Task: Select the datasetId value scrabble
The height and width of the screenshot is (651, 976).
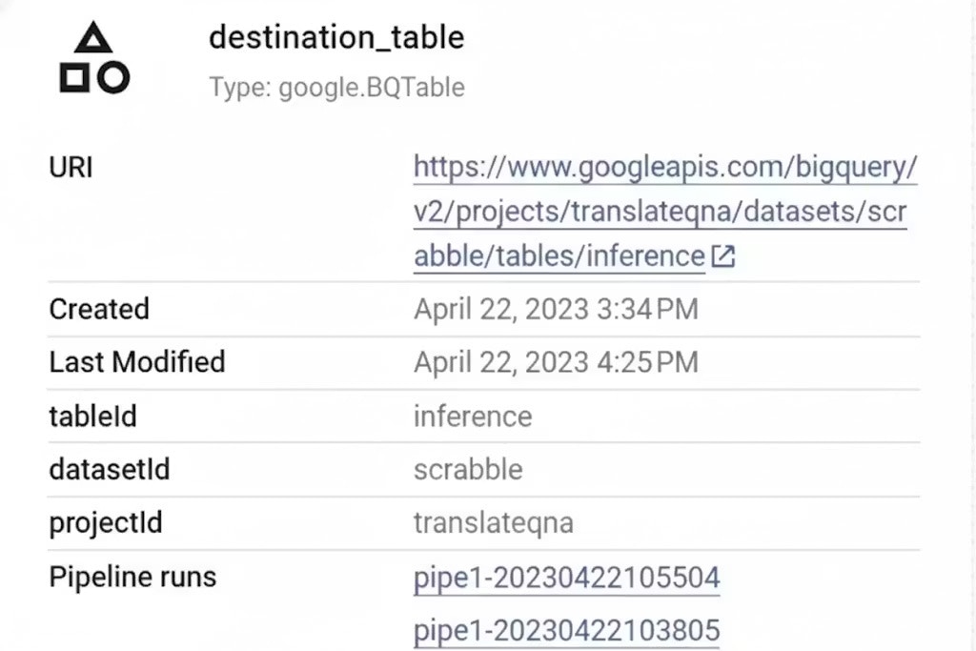Action: [468, 469]
